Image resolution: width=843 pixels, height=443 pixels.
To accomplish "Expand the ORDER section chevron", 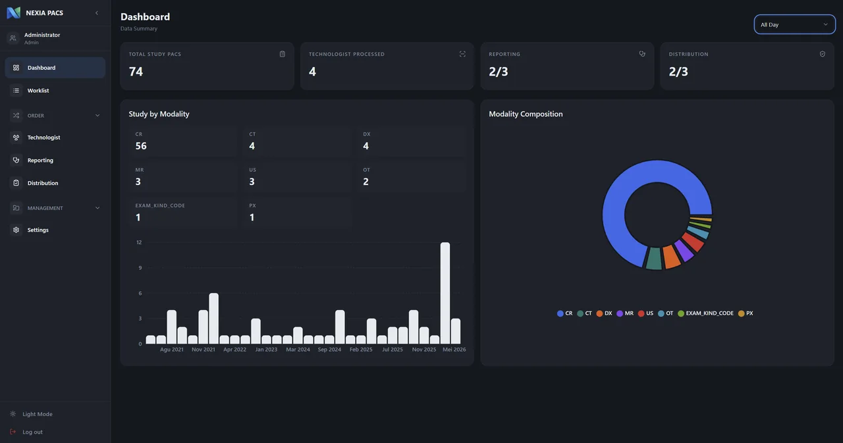I will click(97, 115).
